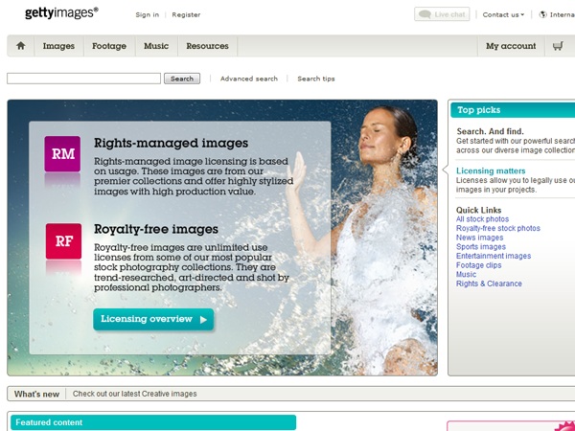Image resolution: width=575 pixels, height=431 pixels.
Task: Open the shopping cart icon
Action: pyautogui.click(x=558, y=46)
